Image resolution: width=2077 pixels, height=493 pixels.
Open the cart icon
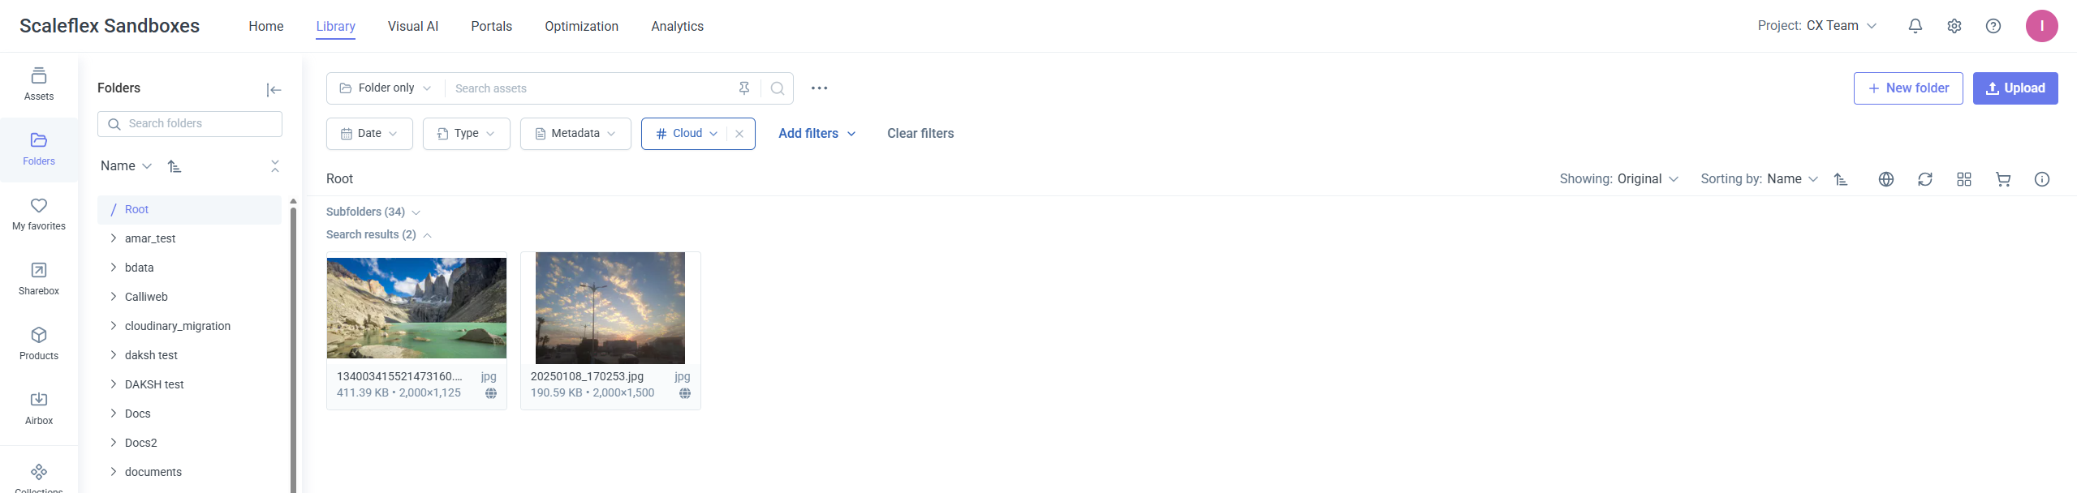point(2002,179)
